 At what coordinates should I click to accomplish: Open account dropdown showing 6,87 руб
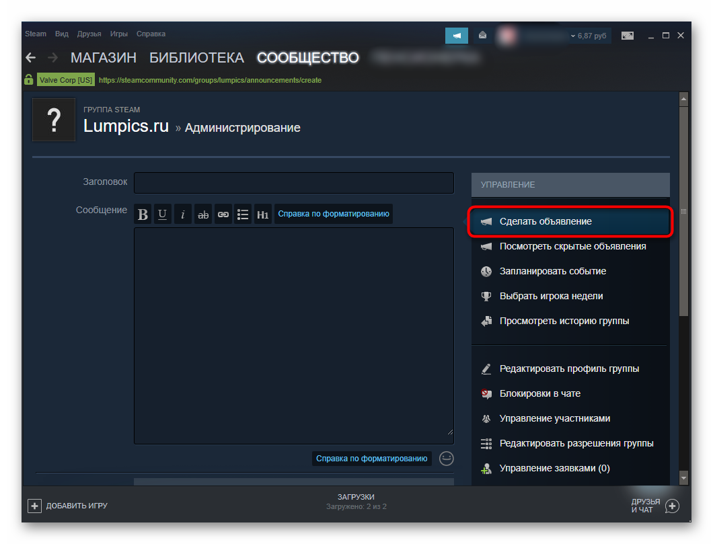point(587,36)
